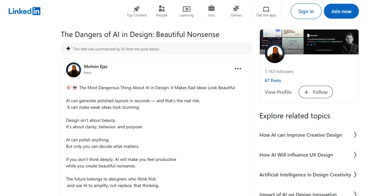The height and width of the screenshot is (196, 376).
Task: Click Mohsin Ejaz's post avatar
Action: point(74,70)
